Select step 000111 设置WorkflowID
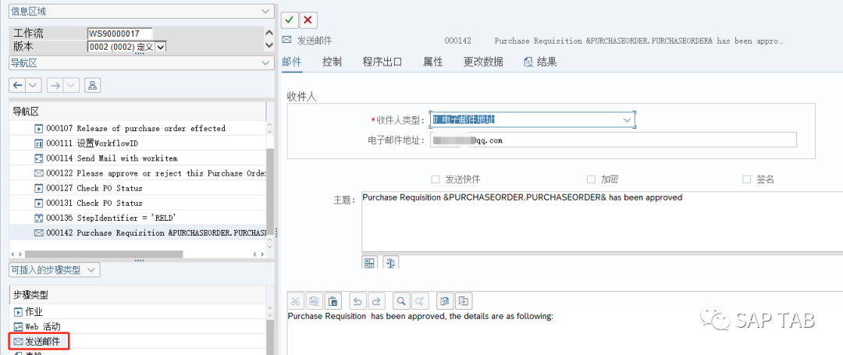843x355 pixels. tap(137, 144)
